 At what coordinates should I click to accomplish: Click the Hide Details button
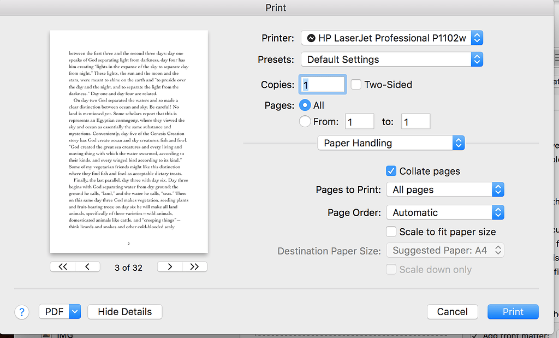(x=124, y=312)
